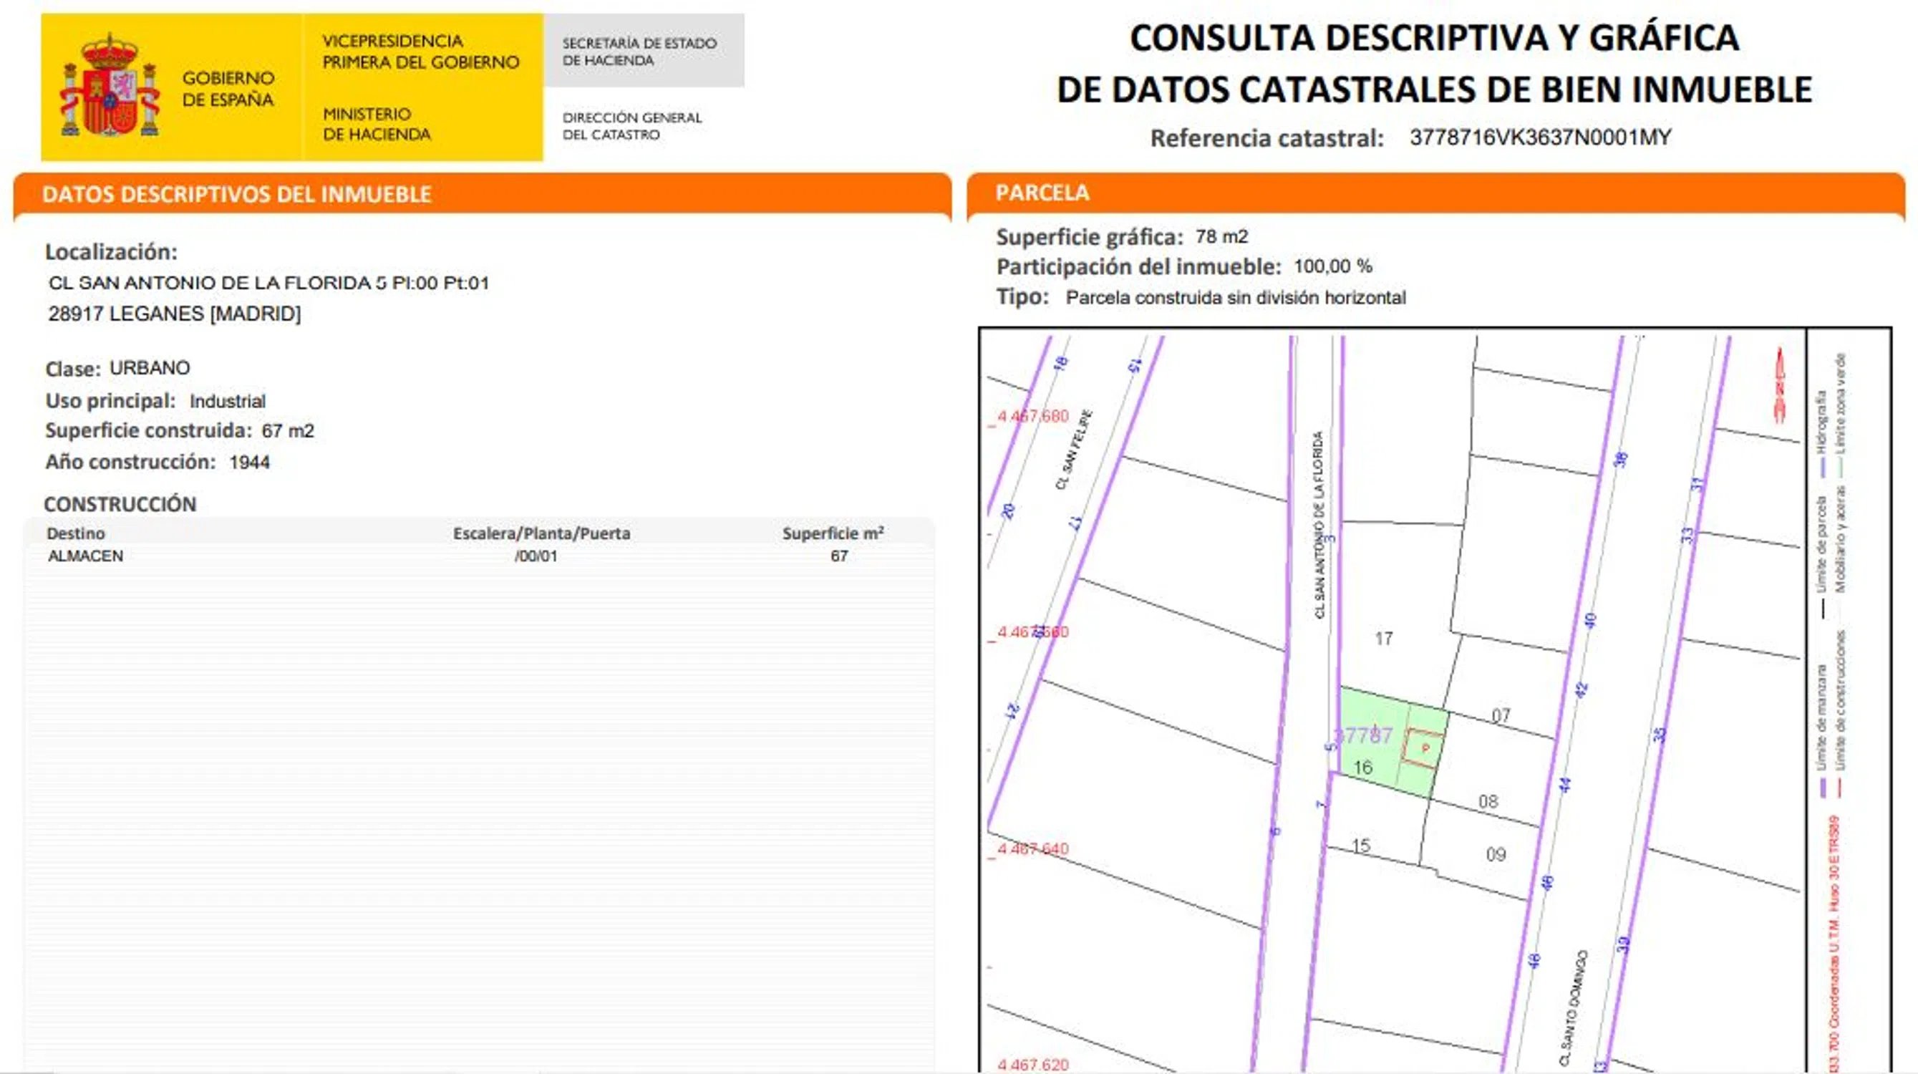Click the Dirección General del Catastro label
The width and height of the screenshot is (1918, 1074).
coord(631,126)
